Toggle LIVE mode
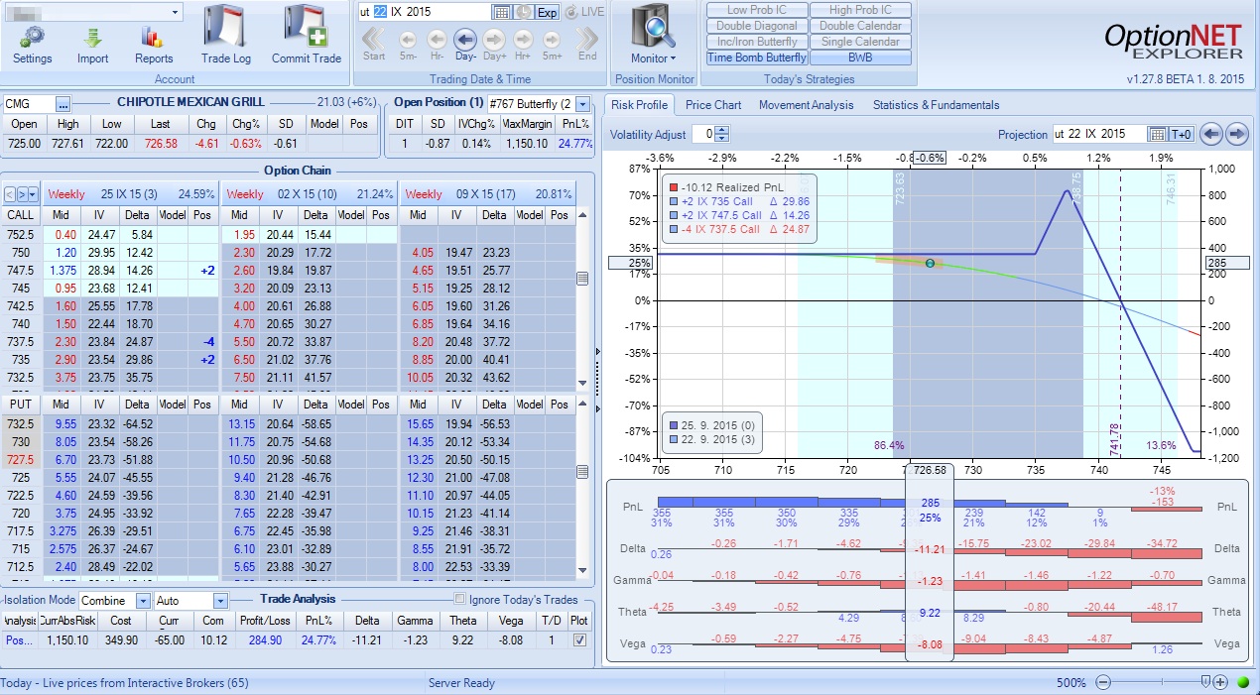 (x=585, y=12)
